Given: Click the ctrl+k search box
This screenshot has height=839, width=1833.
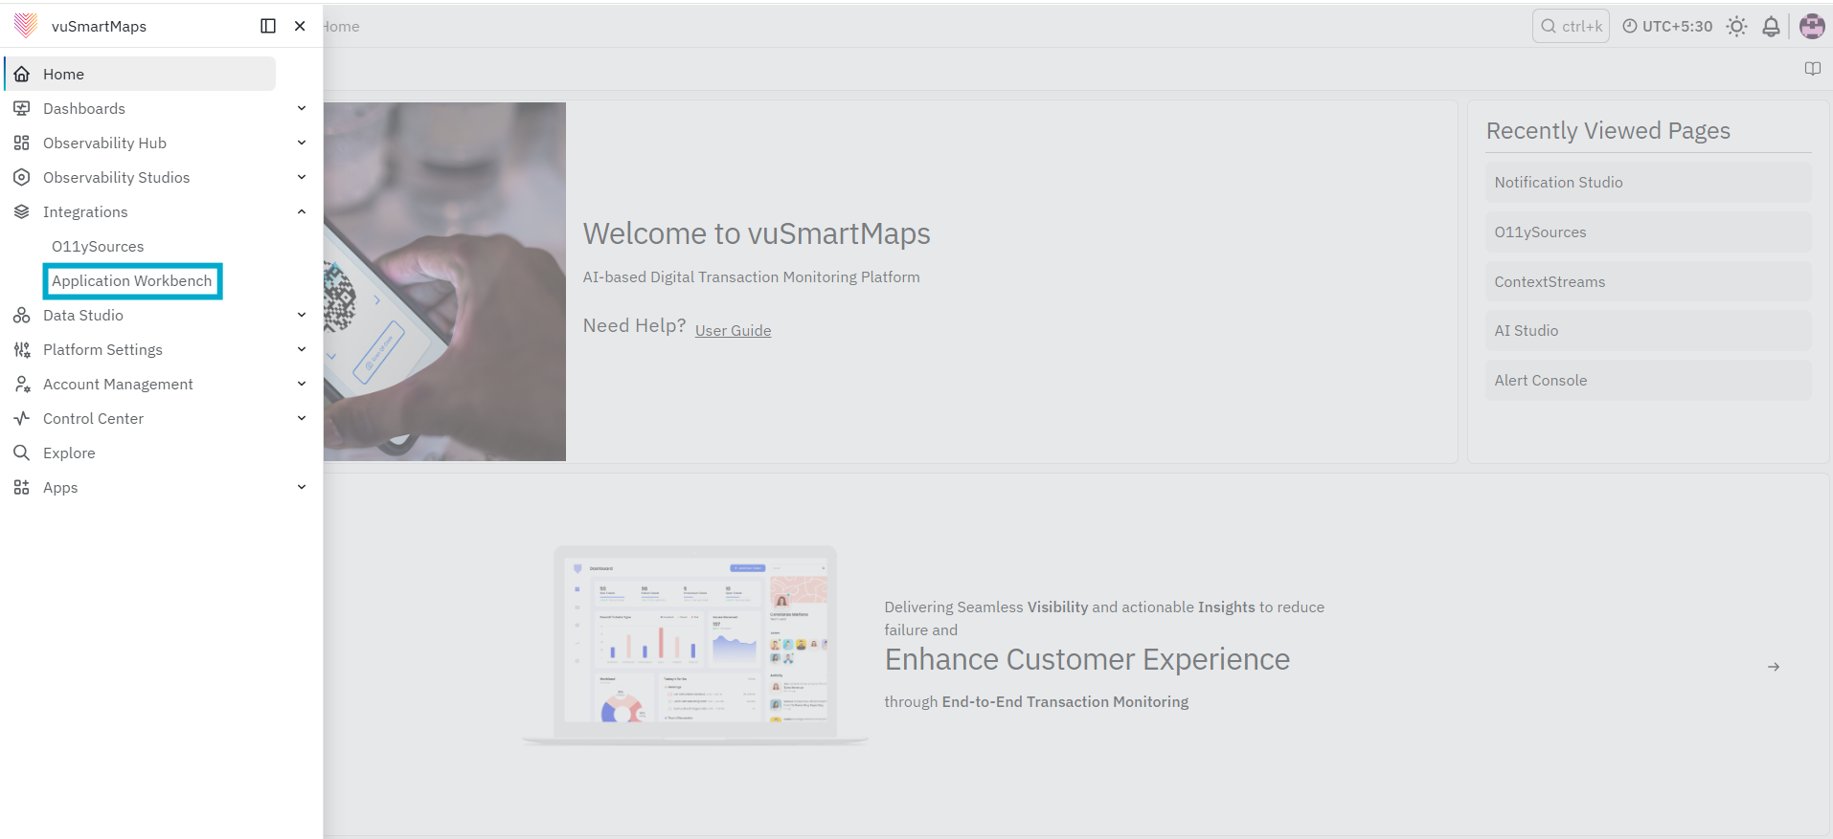Looking at the screenshot, I should coord(1571,27).
